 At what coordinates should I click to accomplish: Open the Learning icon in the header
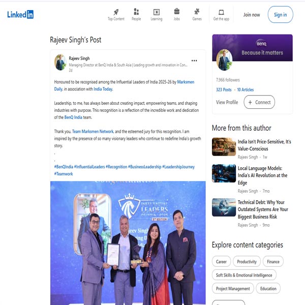pos(157,12)
